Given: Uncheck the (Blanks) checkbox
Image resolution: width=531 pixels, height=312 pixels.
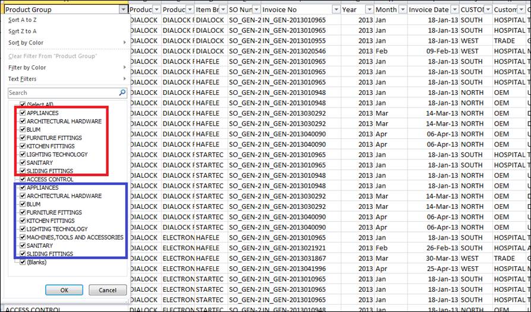Looking at the screenshot, I should 23,262.
